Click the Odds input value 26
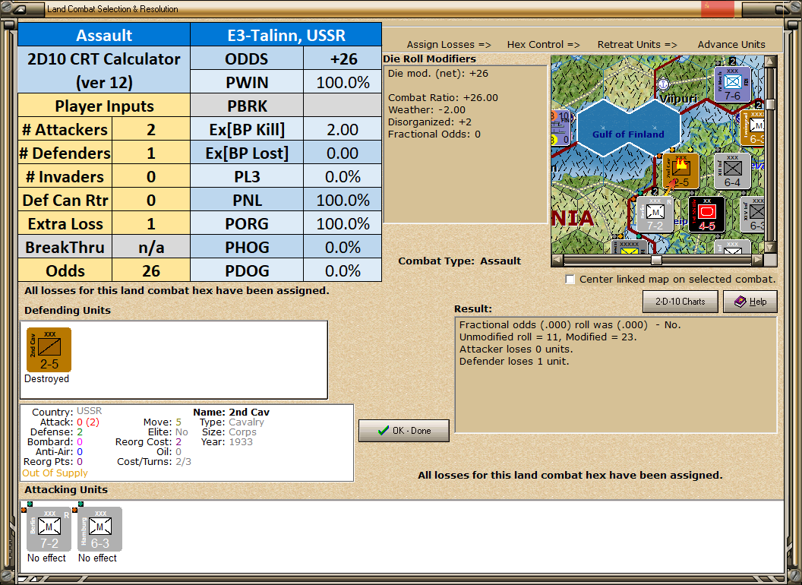802x585 pixels. [151, 270]
